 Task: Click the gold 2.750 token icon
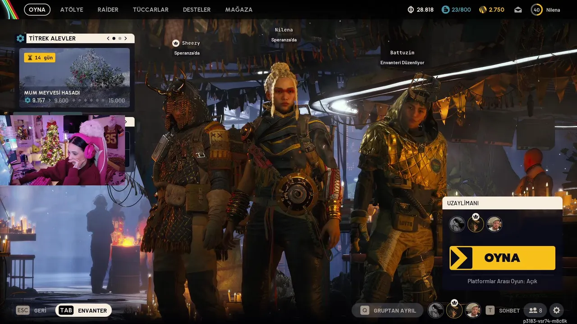(x=483, y=9)
